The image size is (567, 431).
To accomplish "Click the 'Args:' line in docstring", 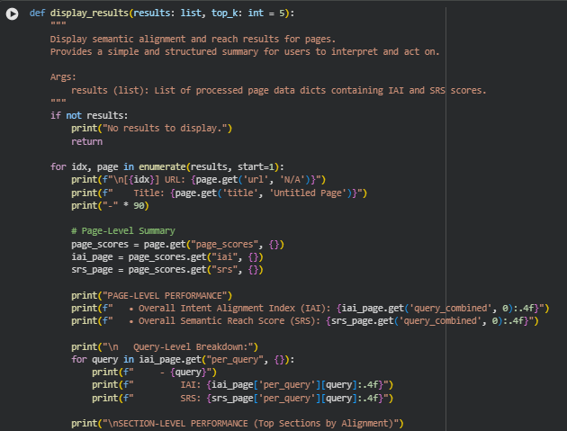I will (x=63, y=77).
